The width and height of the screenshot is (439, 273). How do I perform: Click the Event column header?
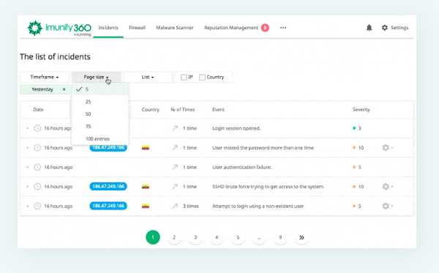(x=218, y=110)
